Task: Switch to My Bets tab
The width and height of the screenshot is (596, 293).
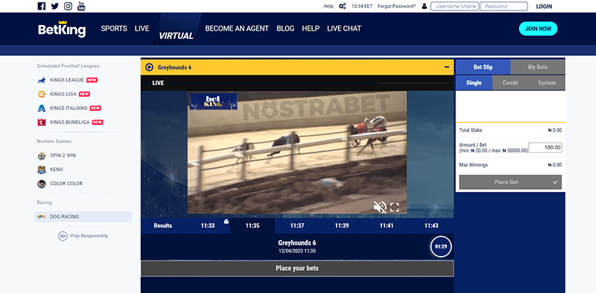Action: coord(538,67)
